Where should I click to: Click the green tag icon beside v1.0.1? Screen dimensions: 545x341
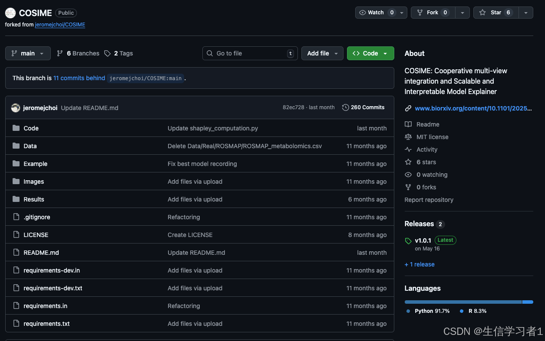[x=408, y=241]
